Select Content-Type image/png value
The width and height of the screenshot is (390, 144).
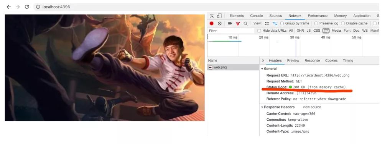point(300,131)
